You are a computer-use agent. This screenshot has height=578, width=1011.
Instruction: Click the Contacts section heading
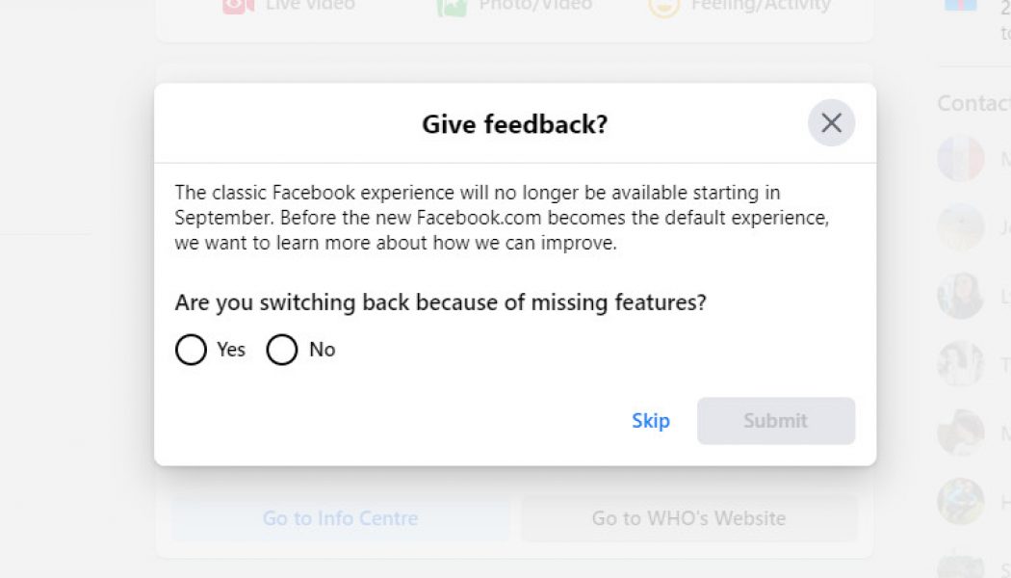[x=972, y=102]
